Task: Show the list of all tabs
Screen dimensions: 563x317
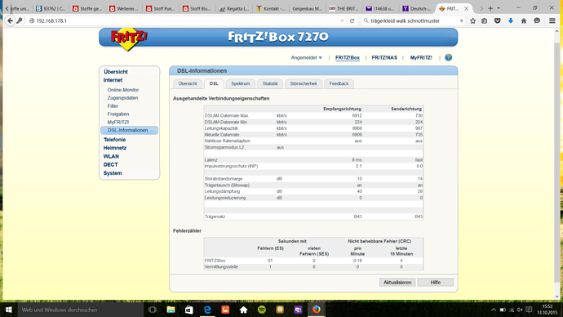Action: 499,8
